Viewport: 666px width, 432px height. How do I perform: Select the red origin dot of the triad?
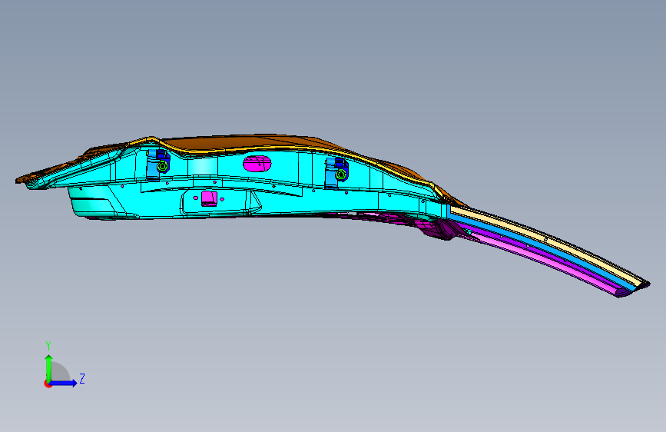click(48, 384)
